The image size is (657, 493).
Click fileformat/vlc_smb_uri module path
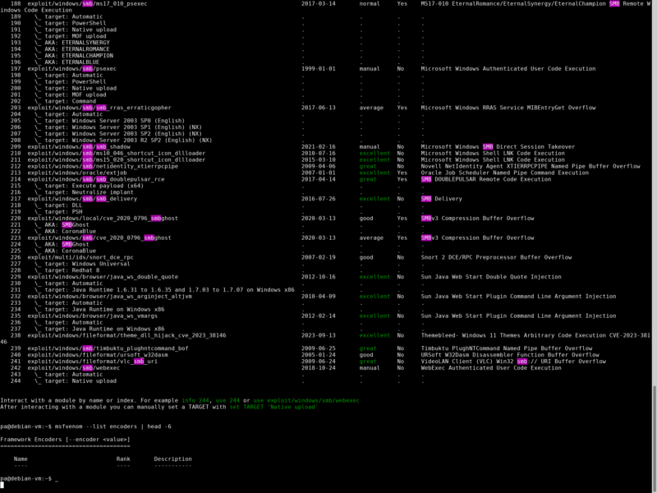[x=93, y=362]
